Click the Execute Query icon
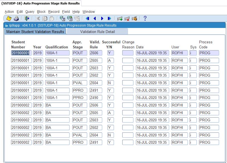Viewport: 227px width, 163px height. 70,19
